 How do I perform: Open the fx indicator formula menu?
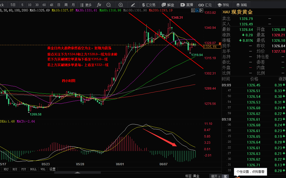pos(99,5)
